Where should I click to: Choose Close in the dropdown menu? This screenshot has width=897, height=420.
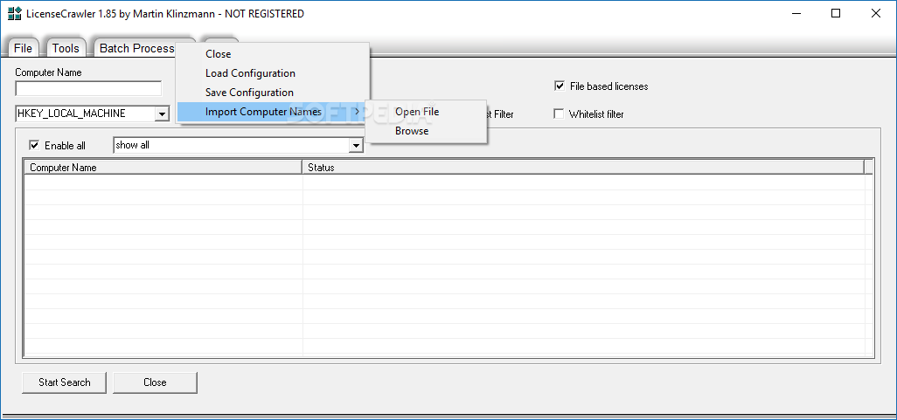[273, 54]
